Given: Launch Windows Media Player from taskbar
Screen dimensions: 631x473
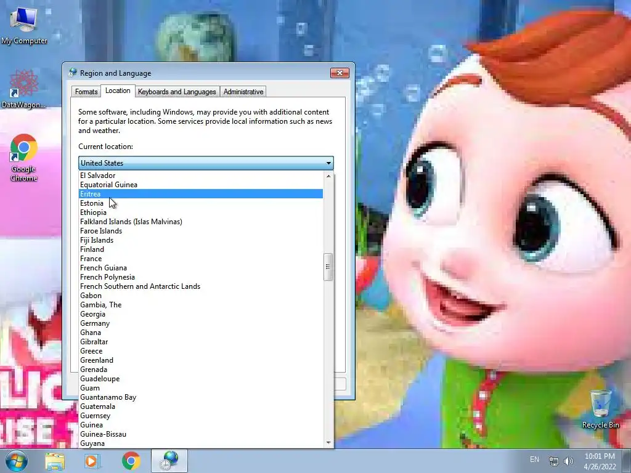Looking at the screenshot, I should click(92, 461).
